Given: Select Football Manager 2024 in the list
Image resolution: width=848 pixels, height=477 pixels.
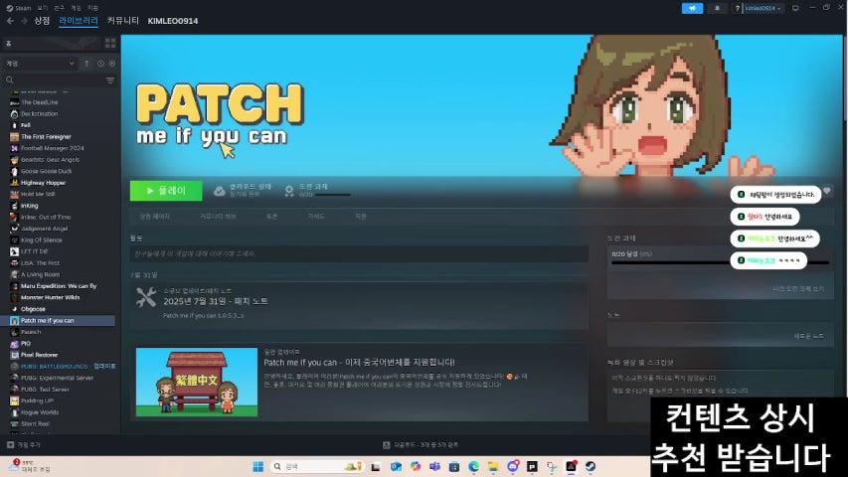Looking at the screenshot, I should click(x=53, y=148).
